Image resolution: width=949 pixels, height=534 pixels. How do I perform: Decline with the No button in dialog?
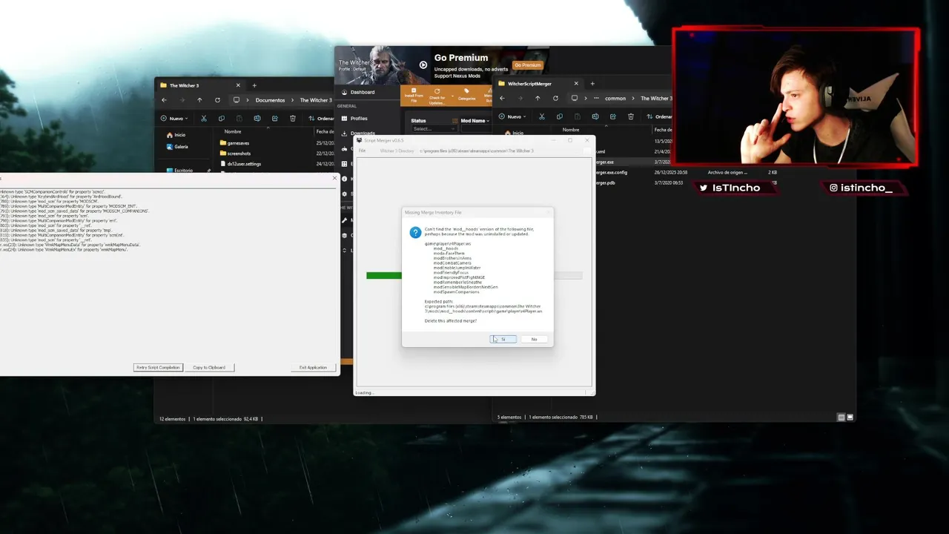(534, 339)
